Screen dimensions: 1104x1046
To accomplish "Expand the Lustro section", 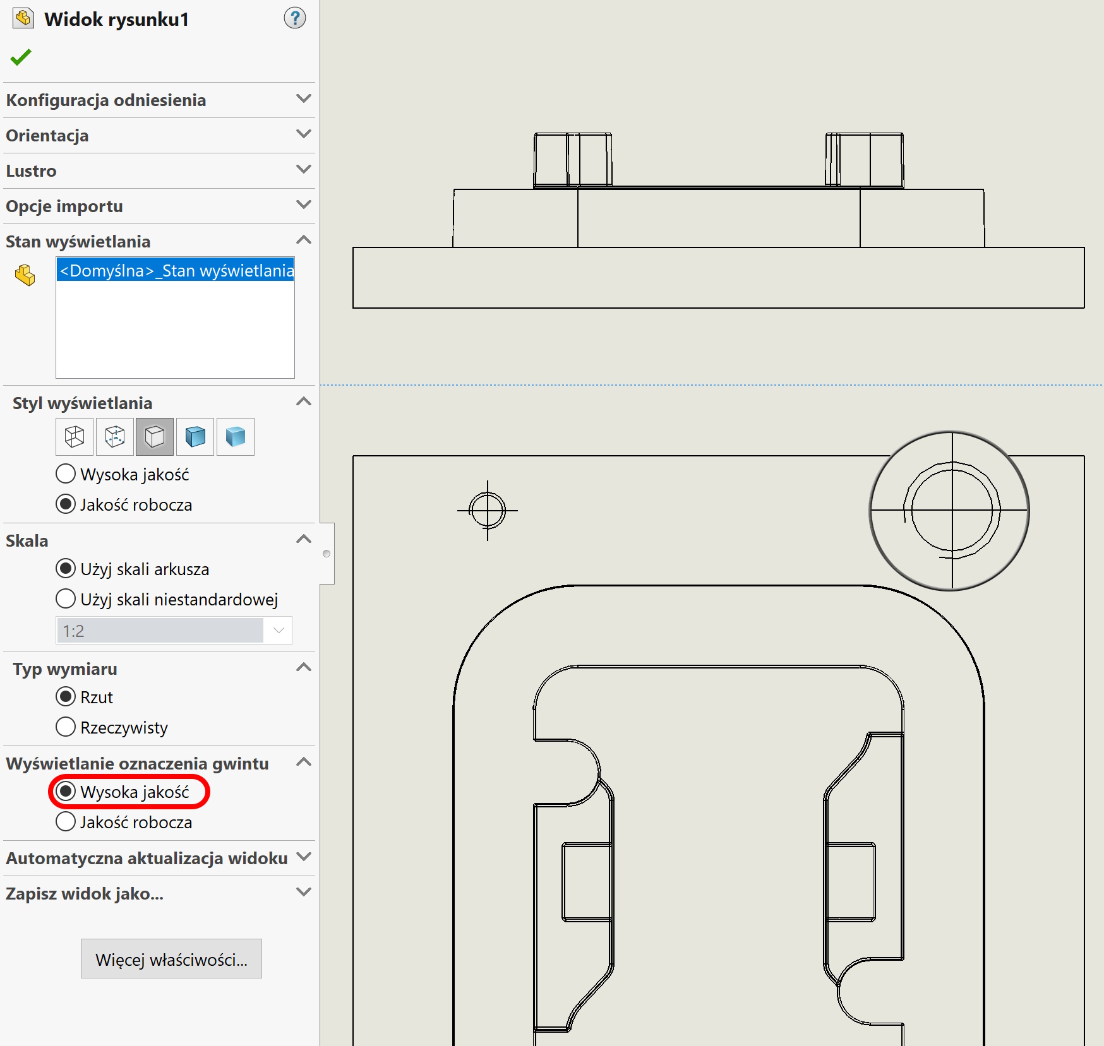I will tap(304, 170).
